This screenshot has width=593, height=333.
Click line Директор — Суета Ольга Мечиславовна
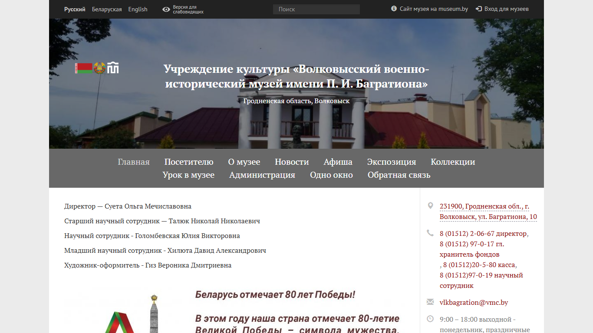click(128, 206)
